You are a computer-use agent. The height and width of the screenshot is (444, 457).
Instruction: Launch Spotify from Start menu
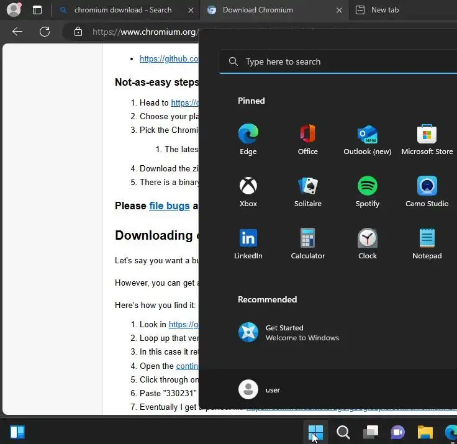pyautogui.click(x=367, y=192)
